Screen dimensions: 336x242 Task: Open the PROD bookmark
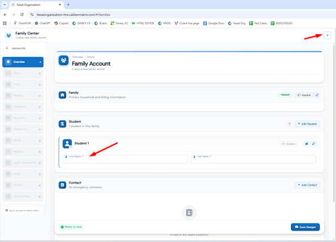coord(164,23)
